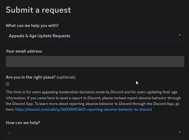
Task: Click the arrow in the 'How can we help?' selector
Action: (179, 132)
